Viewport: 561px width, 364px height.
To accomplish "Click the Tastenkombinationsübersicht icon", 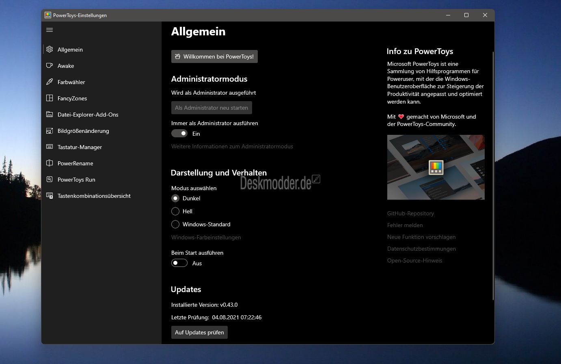I will tap(50, 195).
